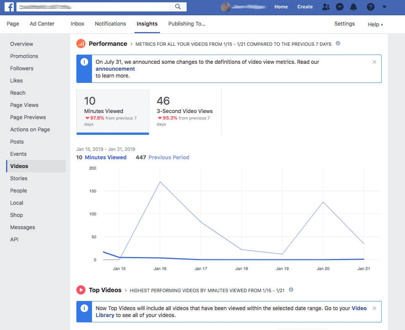Open Promotions in sidebar
405x330 pixels.
pos(24,56)
